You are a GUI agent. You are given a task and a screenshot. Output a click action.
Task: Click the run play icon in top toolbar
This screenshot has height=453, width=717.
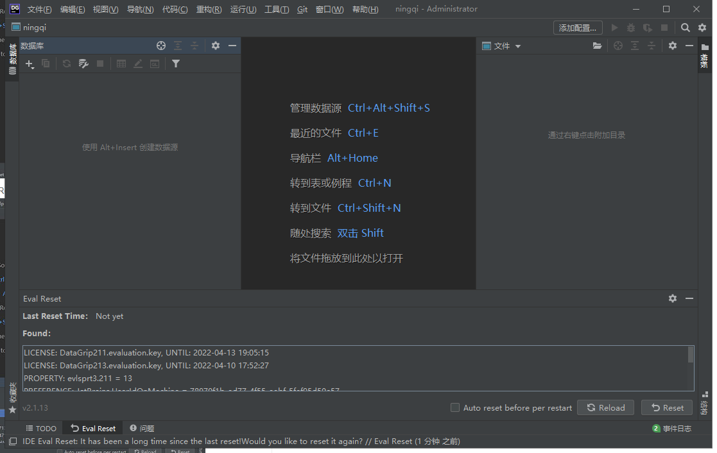coord(614,28)
